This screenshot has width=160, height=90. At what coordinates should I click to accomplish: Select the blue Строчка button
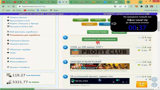click(105, 24)
